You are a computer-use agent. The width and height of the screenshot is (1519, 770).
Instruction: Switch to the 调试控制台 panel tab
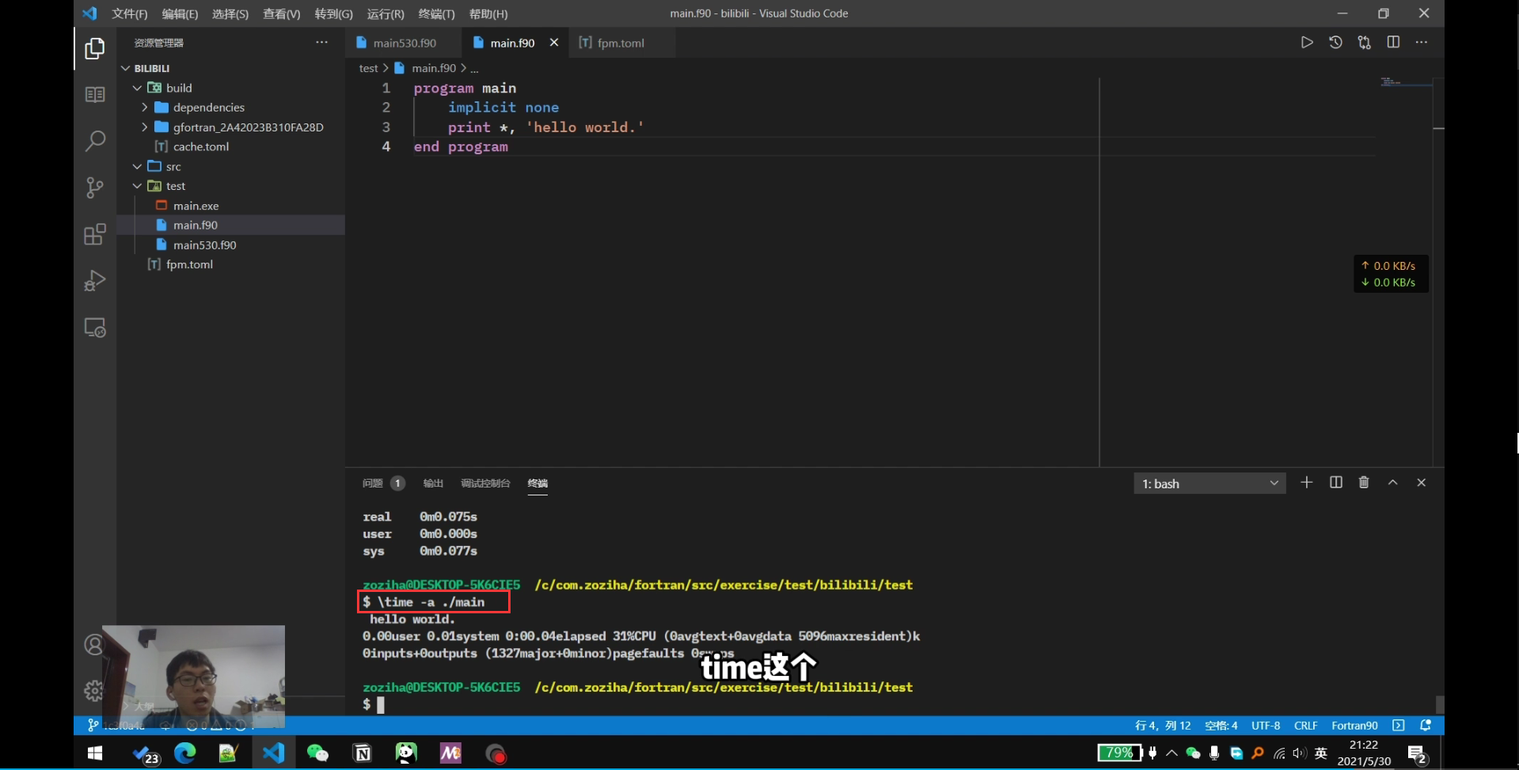(x=485, y=483)
